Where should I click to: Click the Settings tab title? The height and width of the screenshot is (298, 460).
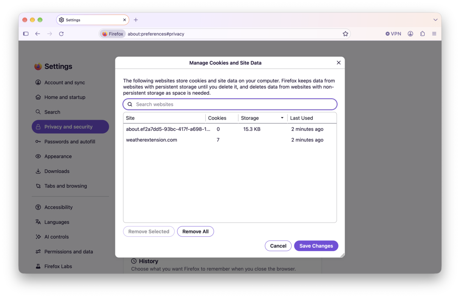(73, 20)
